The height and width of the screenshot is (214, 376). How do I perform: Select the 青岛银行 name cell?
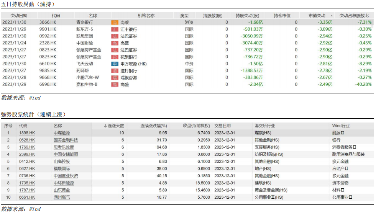[x=84, y=23]
